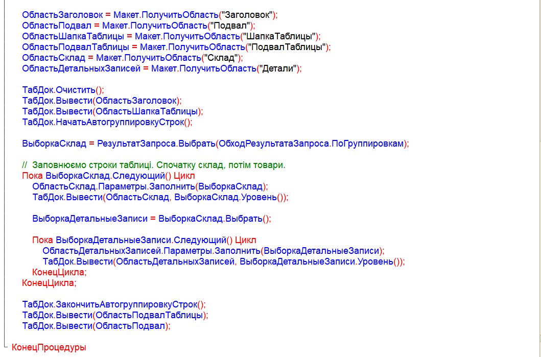Click the indented inner КонецЦикла keyword
This screenshot has width=541, height=357.
click(59, 272)
